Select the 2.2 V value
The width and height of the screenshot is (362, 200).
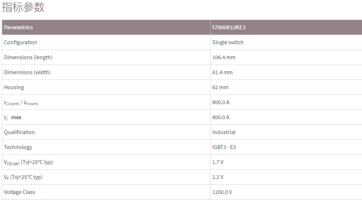[218, 177]
